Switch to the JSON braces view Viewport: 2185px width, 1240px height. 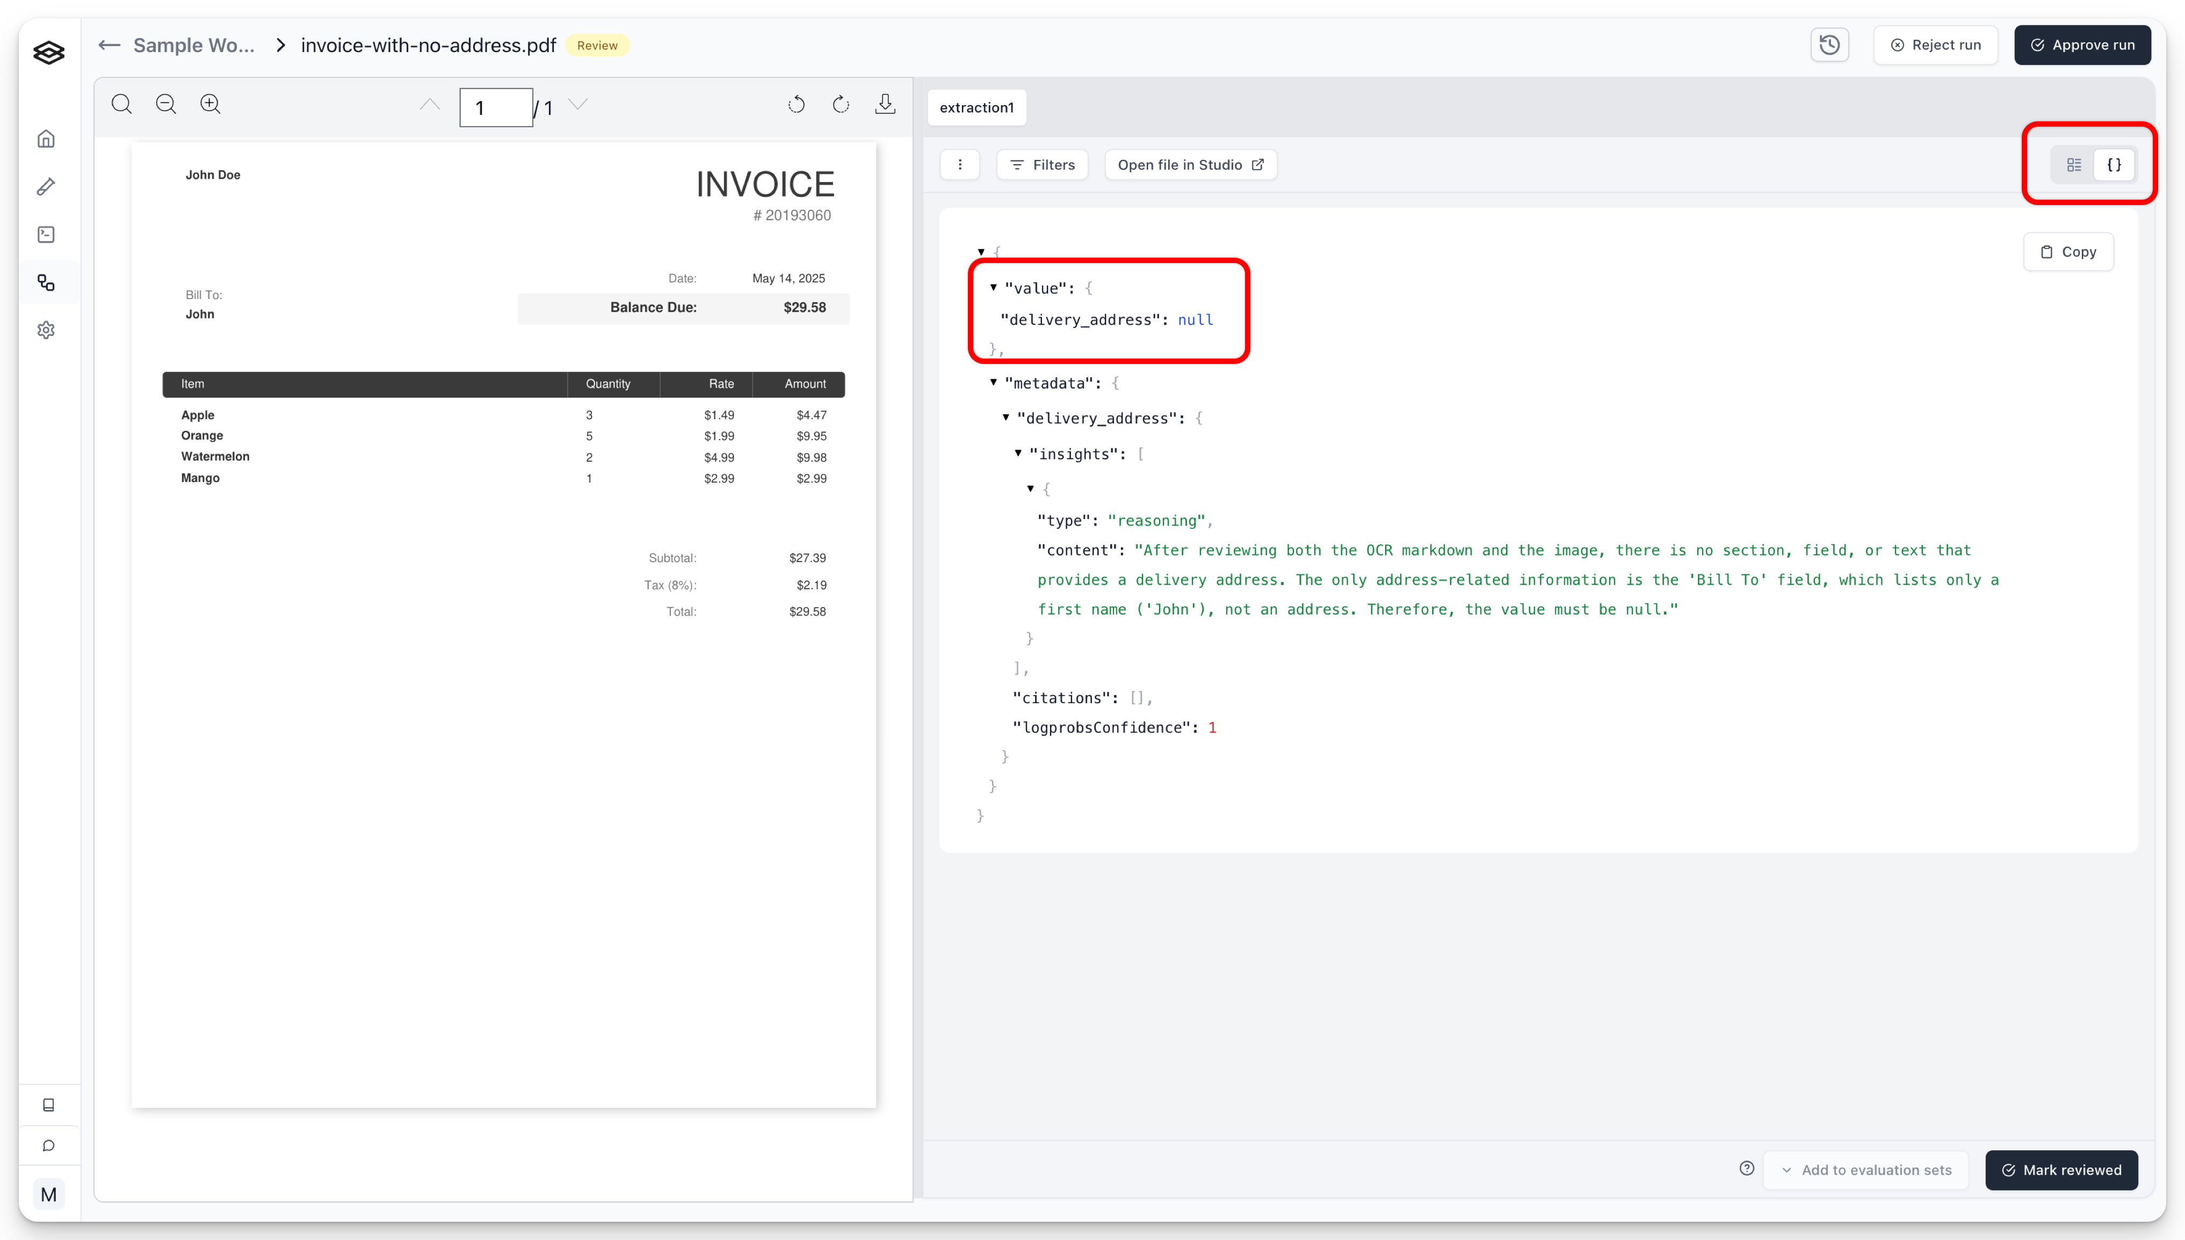coord(2114,165)
